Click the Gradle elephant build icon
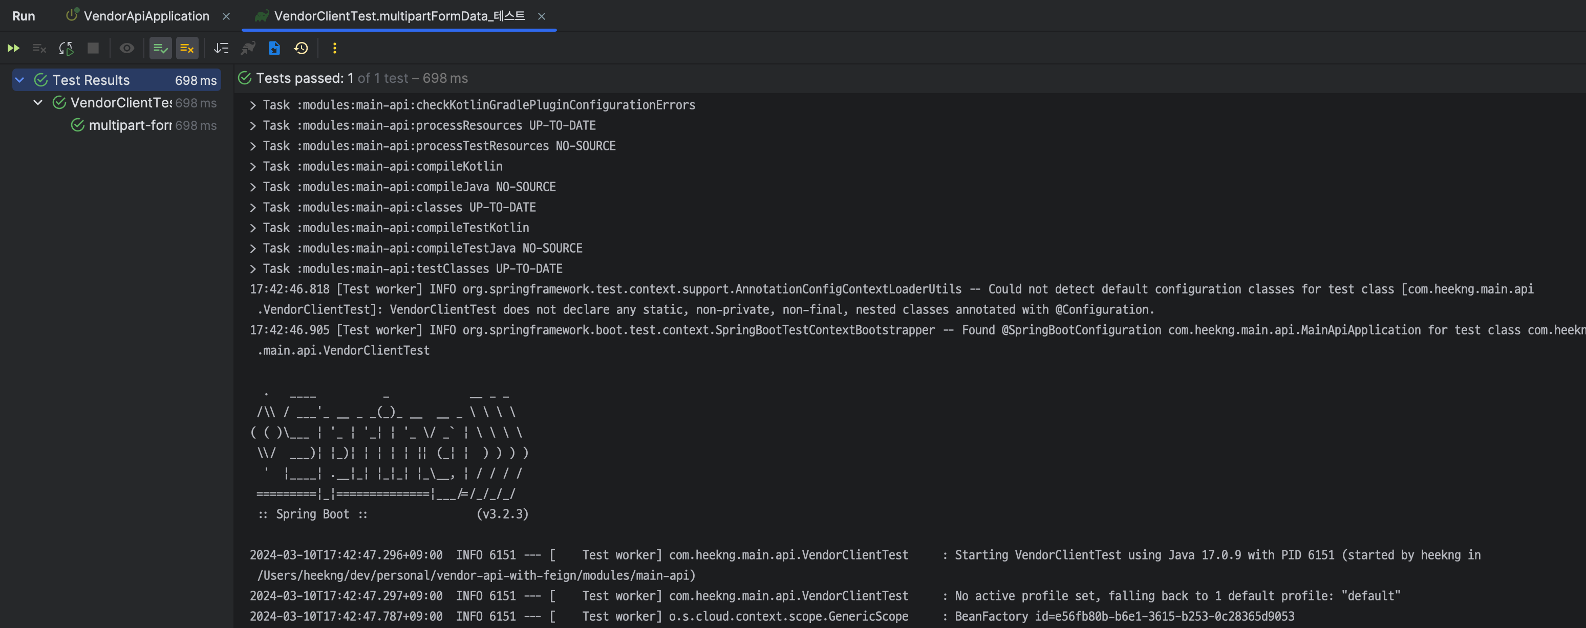Screen dimensions: 1586x628 [248, 48]
